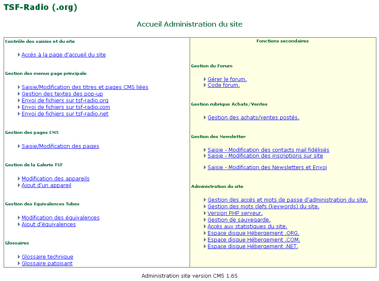Image resolution: width=379 pixels, height=281 pixels.
Task: Click the Gestion des menus page principale heading
Action: click(46, 74)
